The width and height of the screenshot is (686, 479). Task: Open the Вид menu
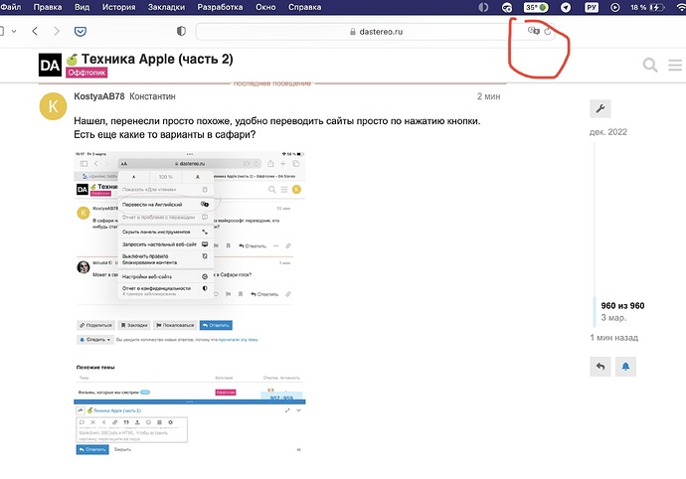pyautogui.click(x=82, y=7)
